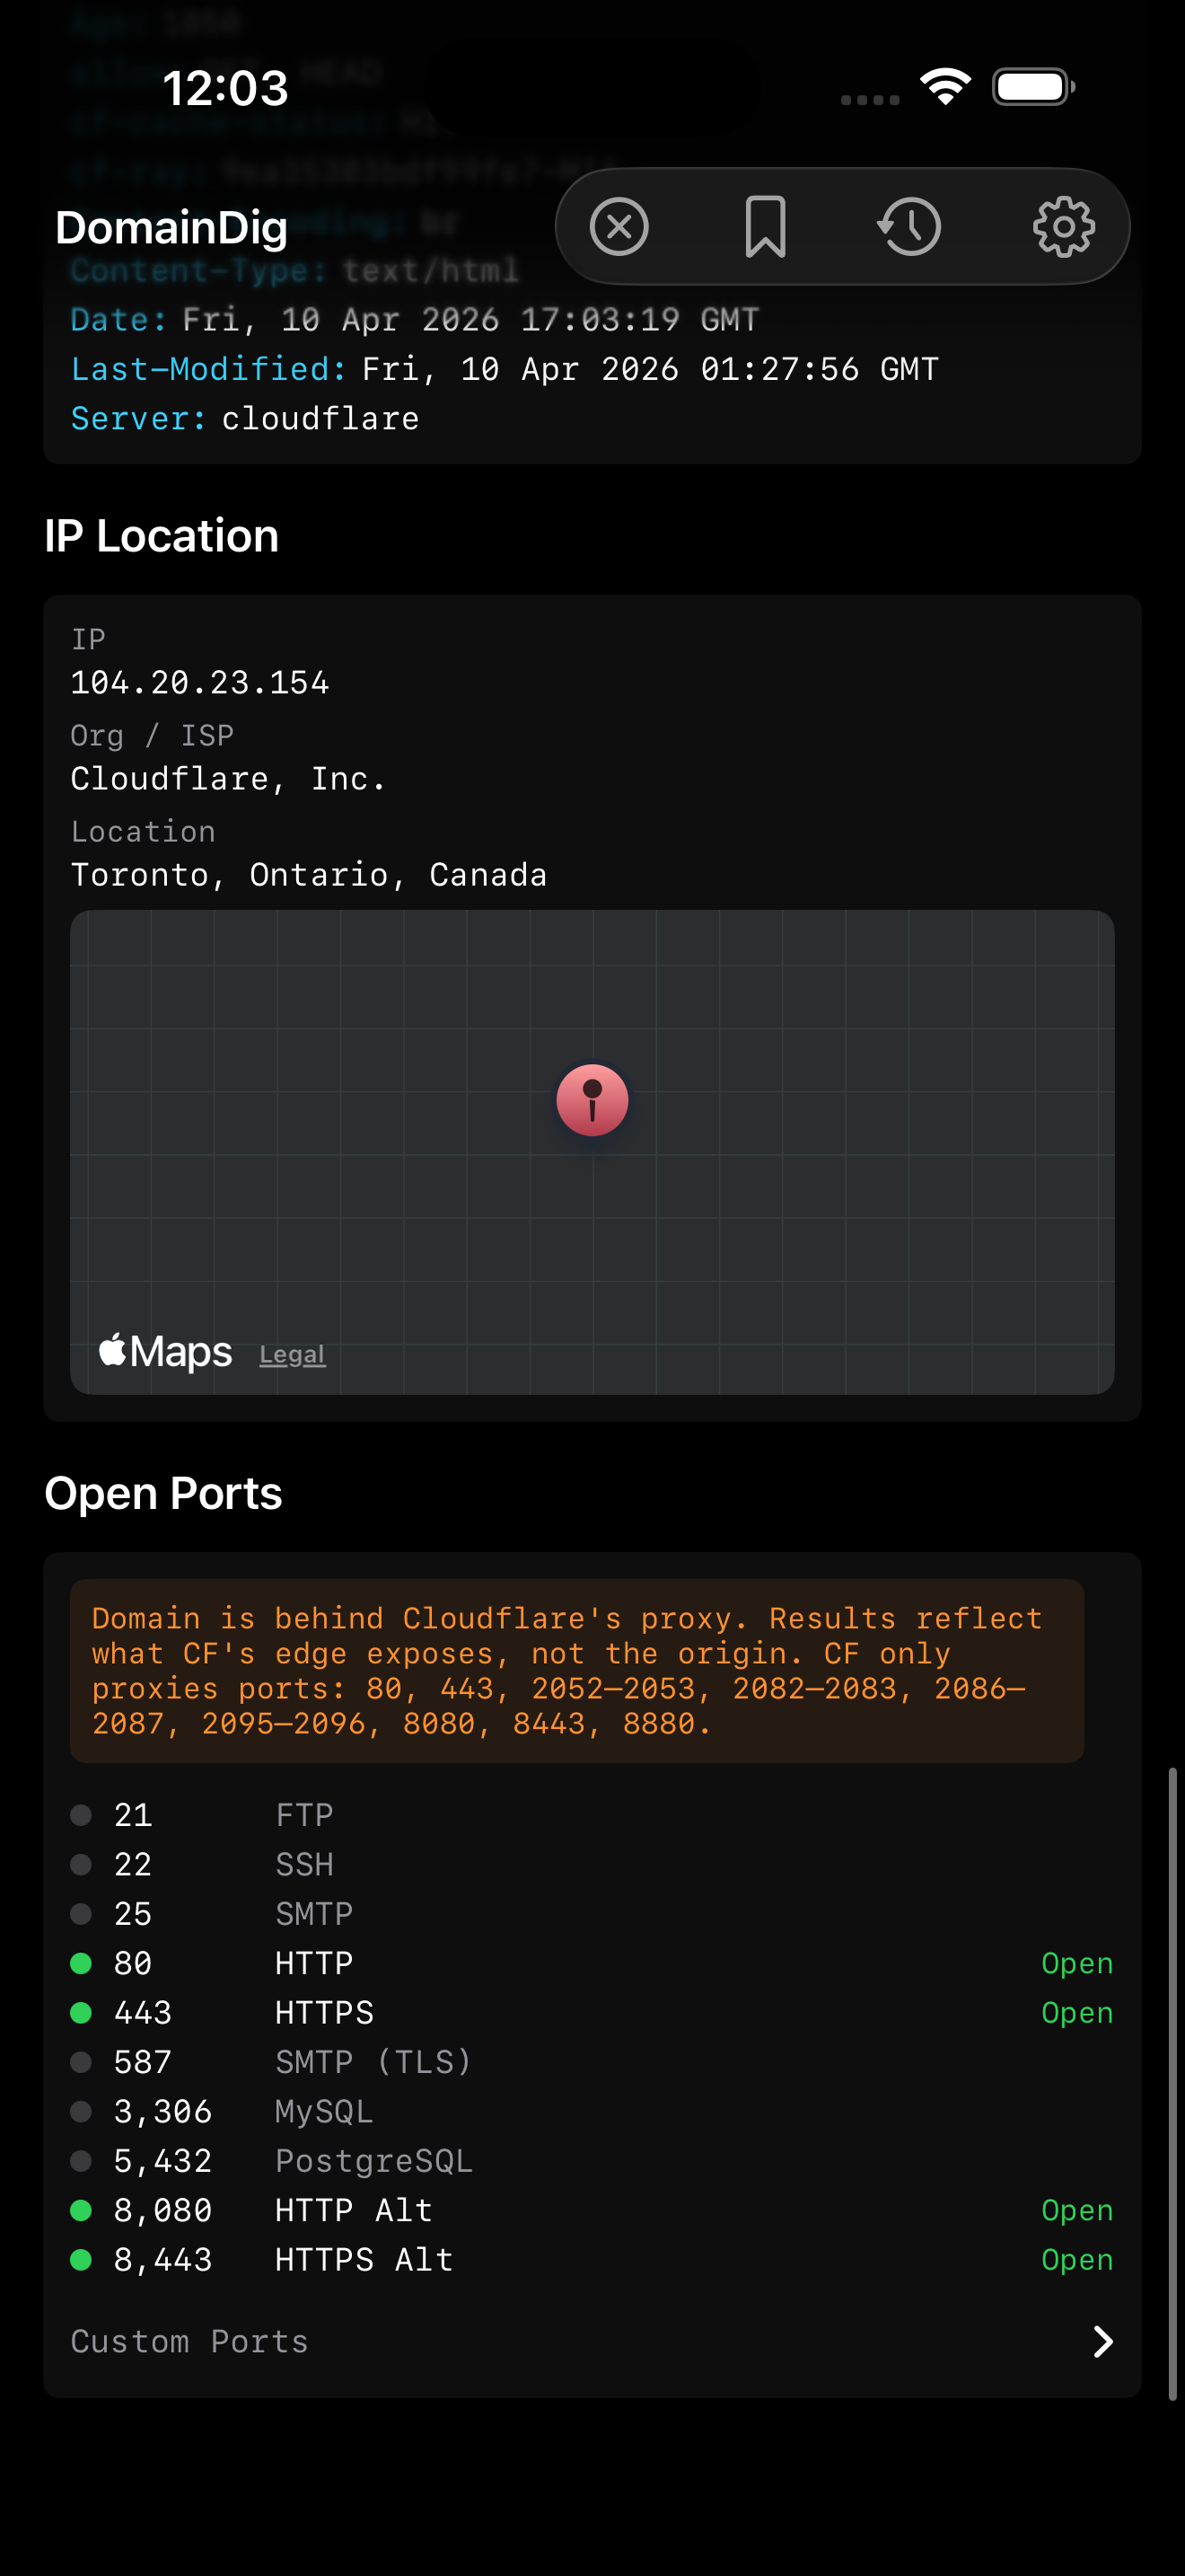This screenshot has height=2576, width=1185.
Task: Select the 'Cloudflare, Inc.' ISP value
Action: pyautogui.click(x=228, y=779)
